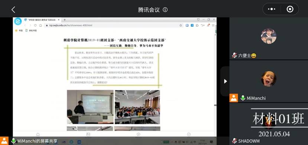This screenshot has width=308, height=145.
Task: Click the browser back arrow
Action: (25, 25)
